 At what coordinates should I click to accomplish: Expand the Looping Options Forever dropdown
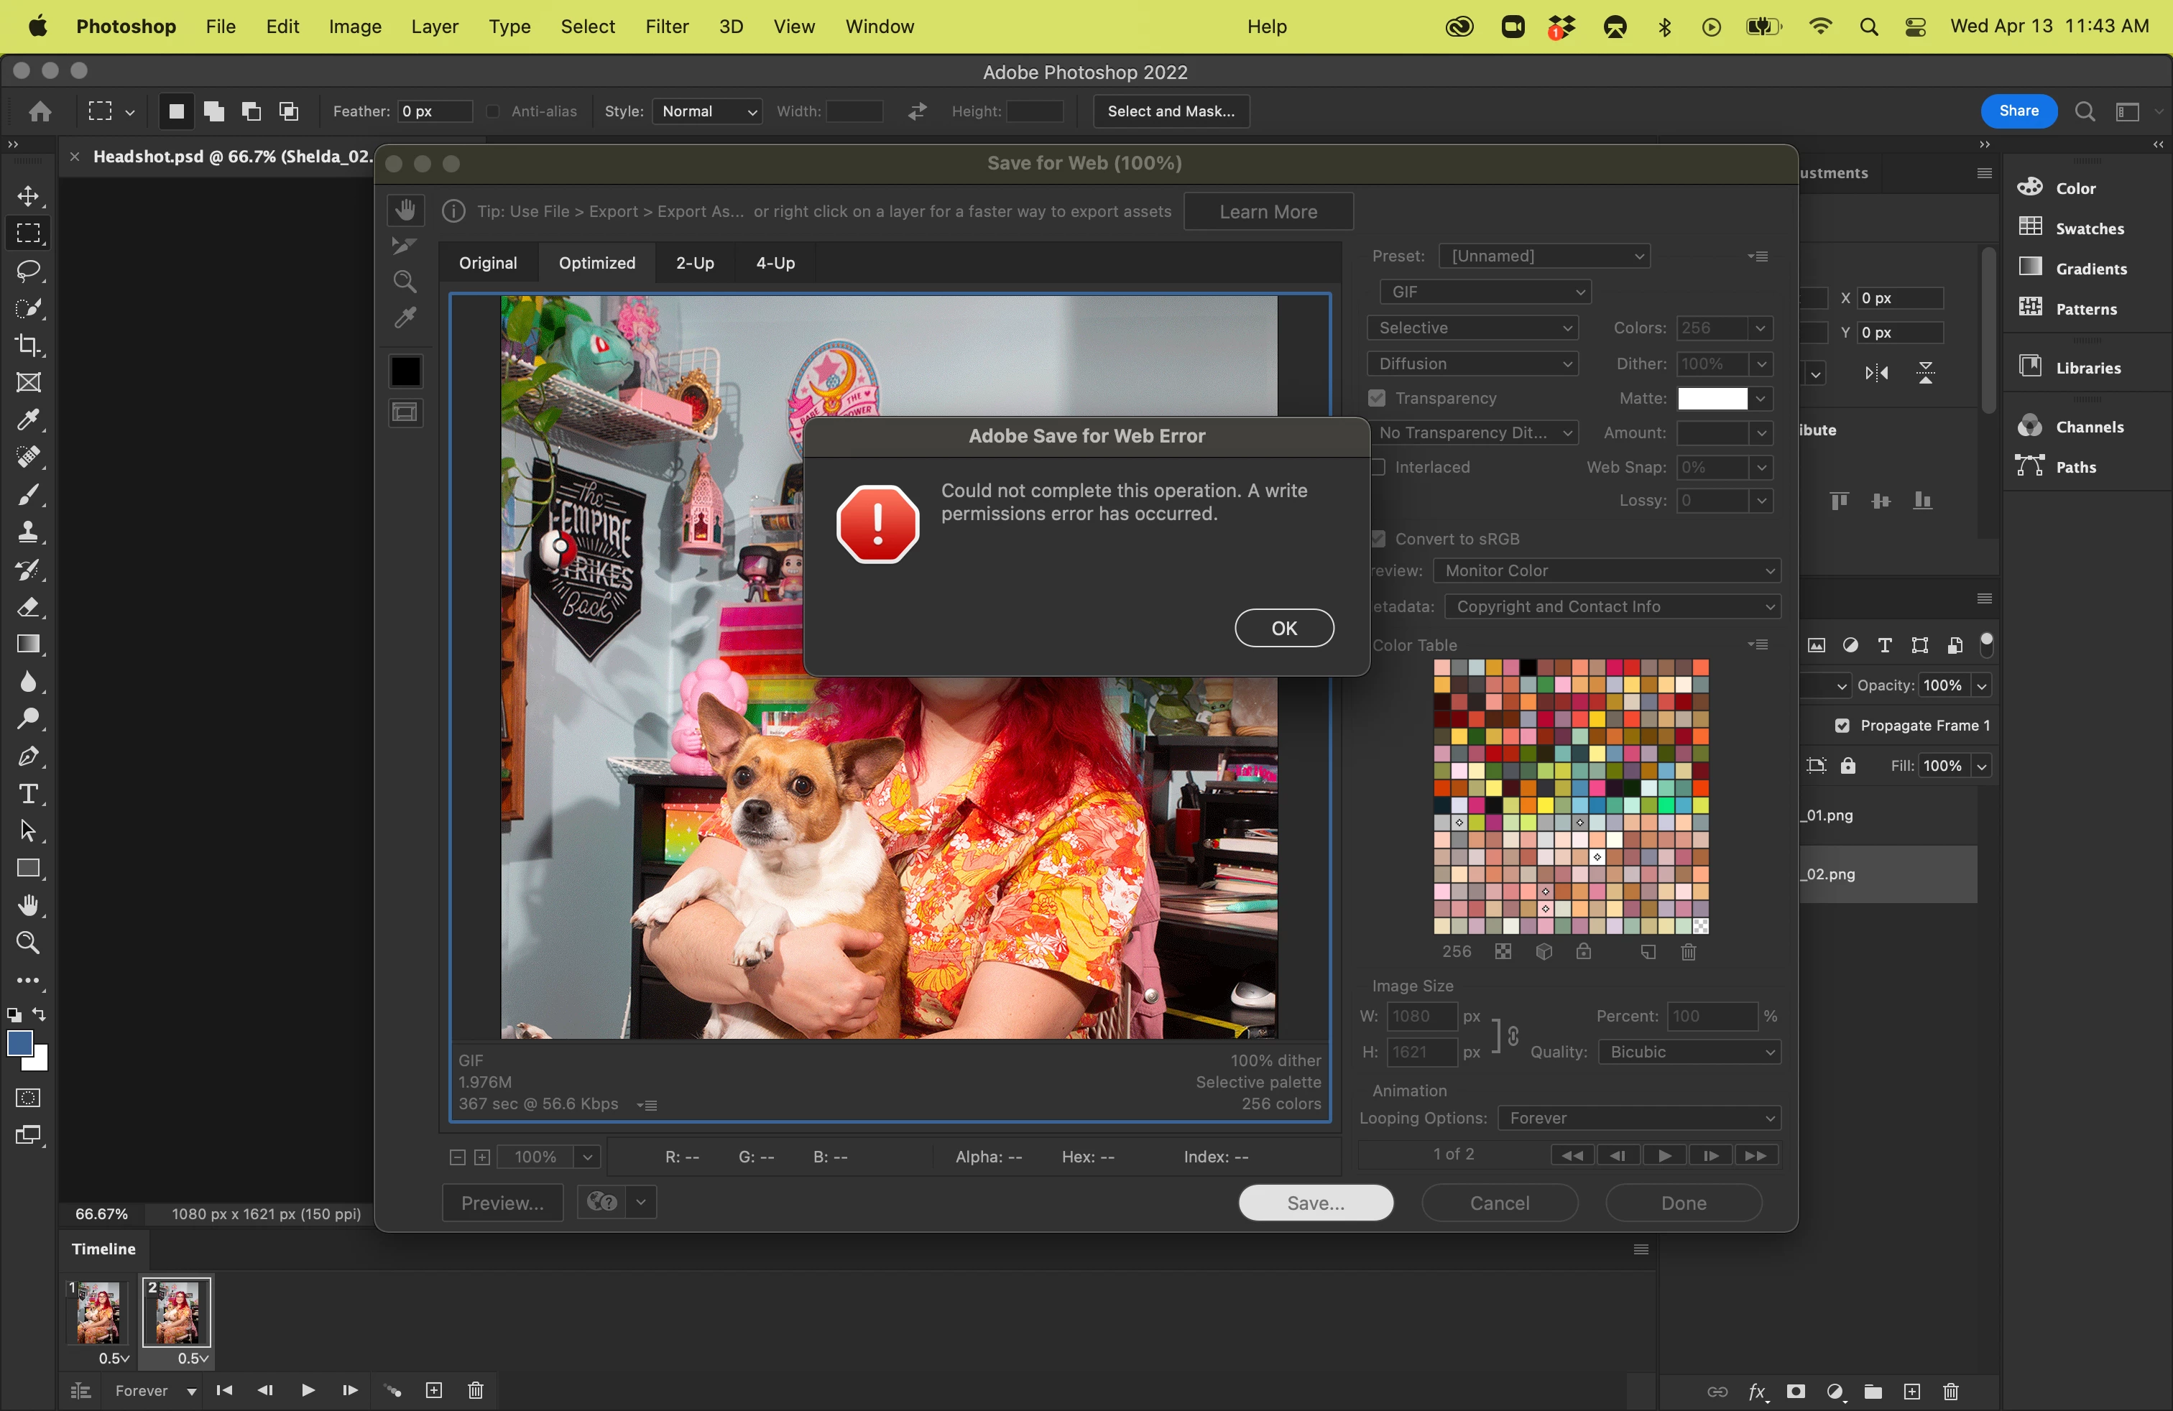pos(1639,1118)
